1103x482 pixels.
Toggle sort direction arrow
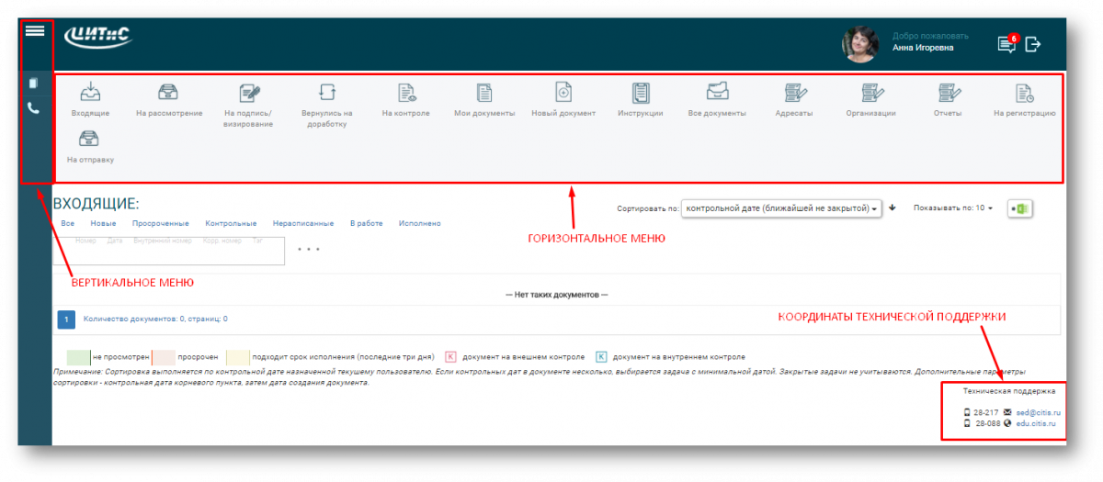(x=893, y=208)
